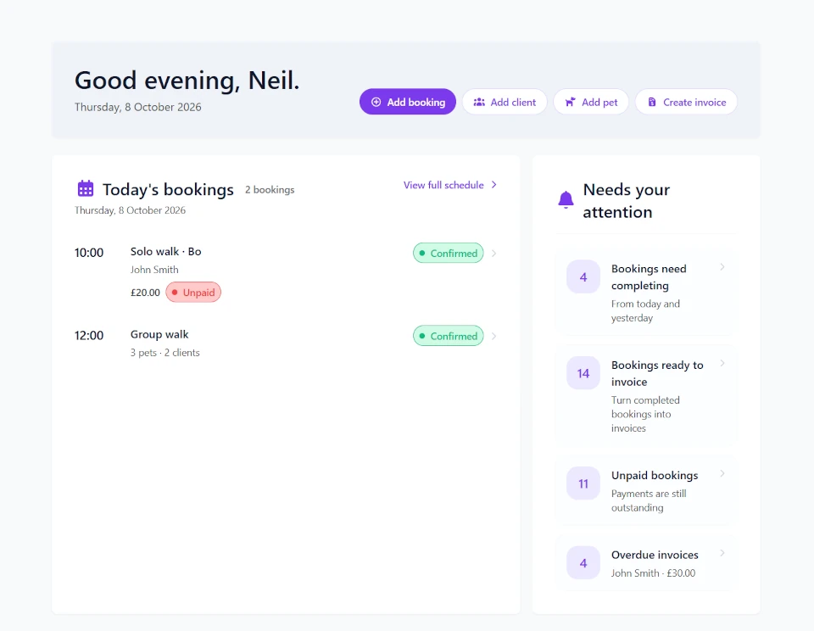814x631 pixels.
Task: Click the John Smith client name under Solo walk
Action: coord(154,270)
